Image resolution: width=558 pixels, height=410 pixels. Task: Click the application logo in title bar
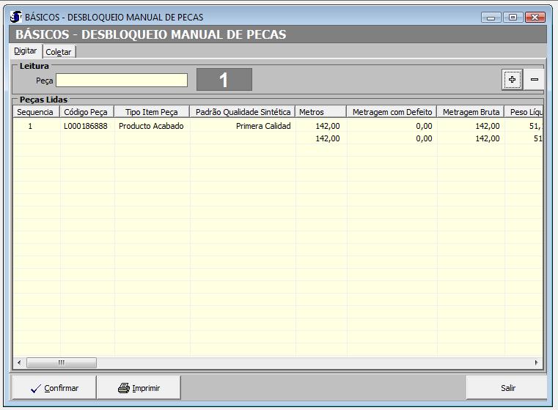[x=16, y=17]
